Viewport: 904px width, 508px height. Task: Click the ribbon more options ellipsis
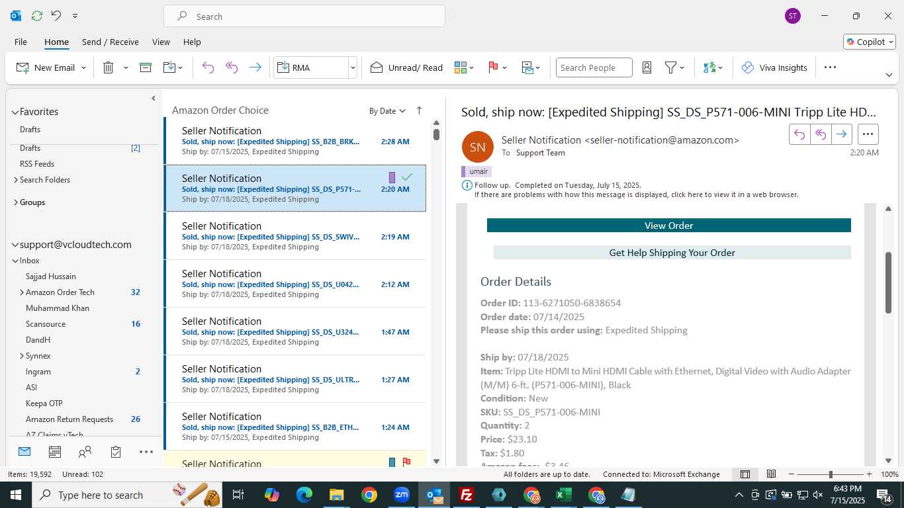pos(831,67)
